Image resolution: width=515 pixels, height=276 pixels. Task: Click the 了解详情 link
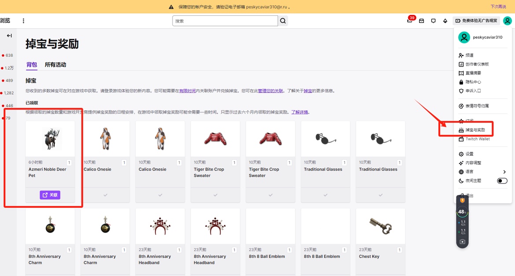pos(300,112)
